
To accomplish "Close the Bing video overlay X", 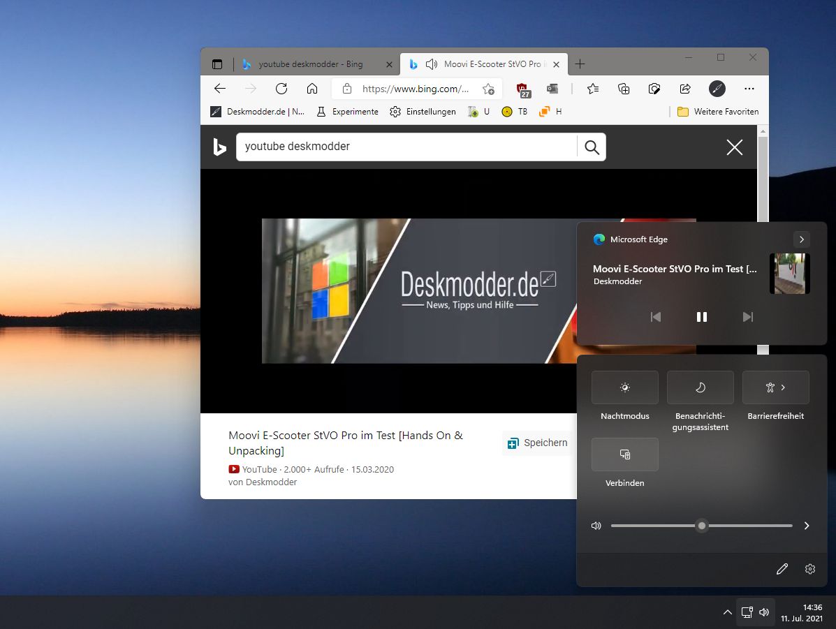I will tap(735, 147).
